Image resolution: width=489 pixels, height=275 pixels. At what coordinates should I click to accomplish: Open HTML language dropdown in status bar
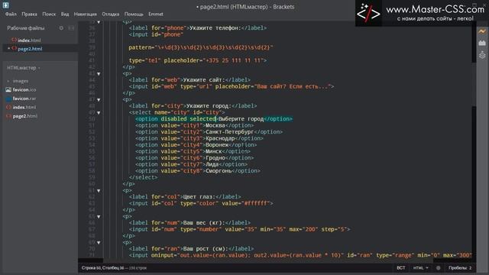(420, 268)
